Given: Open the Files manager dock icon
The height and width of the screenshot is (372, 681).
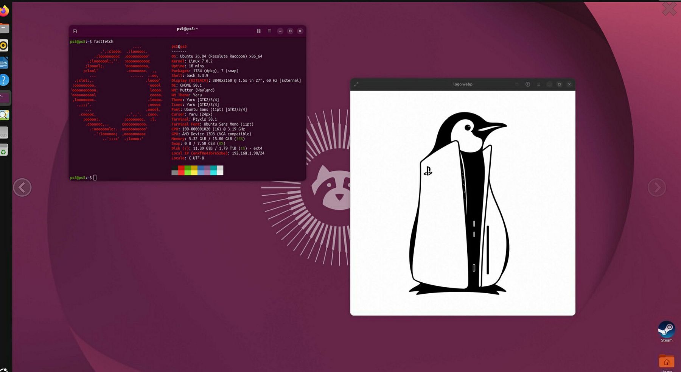Looking at the screenshot, I should click(x=4, y=28).
